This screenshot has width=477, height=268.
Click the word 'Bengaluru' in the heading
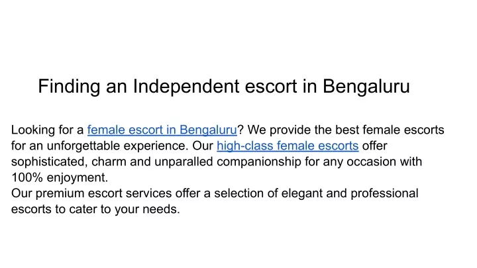[x=366, y=86]
